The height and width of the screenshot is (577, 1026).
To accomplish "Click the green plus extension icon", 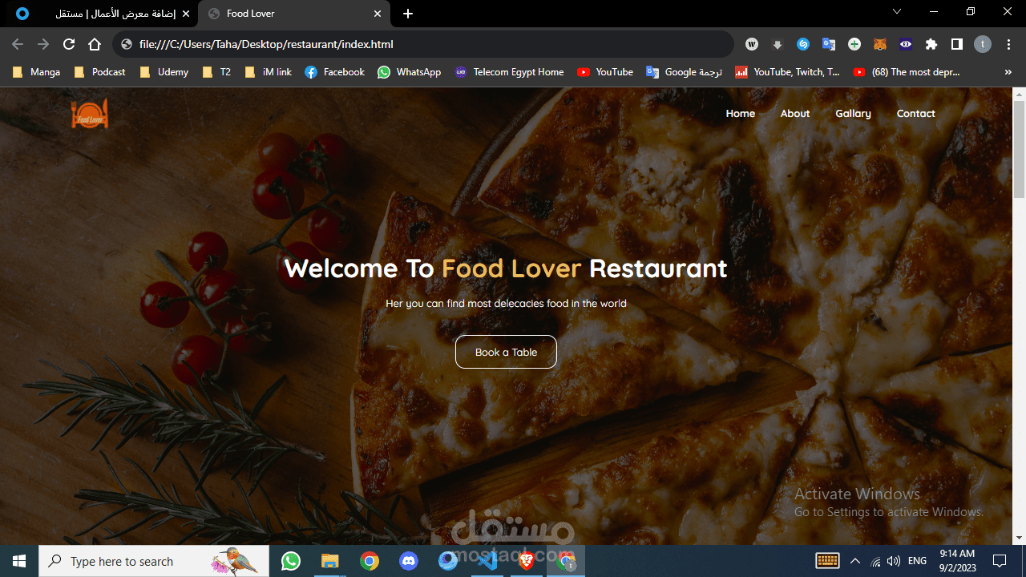I will pyautogui.click(x=854, y=44).
